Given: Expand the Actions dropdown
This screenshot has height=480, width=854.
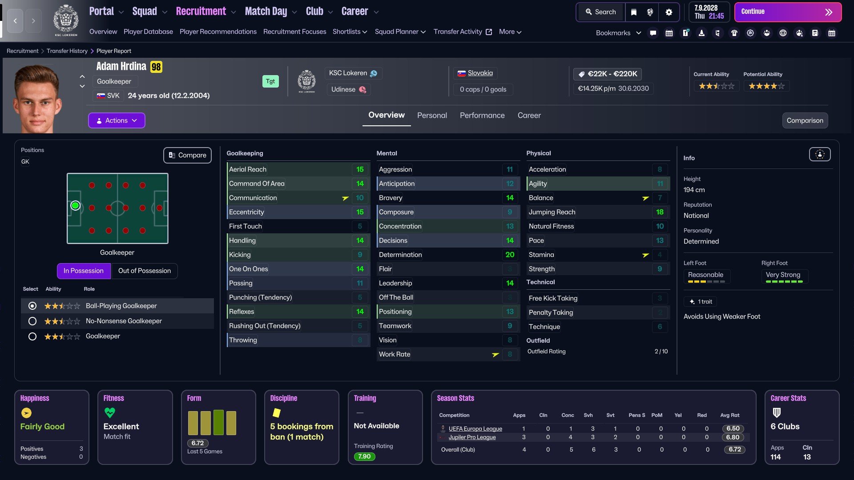Looking at the screenshot, I should pyautogui.click(x=117, y=120).
